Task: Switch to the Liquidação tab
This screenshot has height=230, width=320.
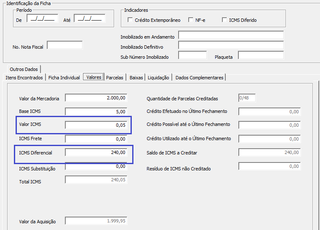Action: (158, 78)
